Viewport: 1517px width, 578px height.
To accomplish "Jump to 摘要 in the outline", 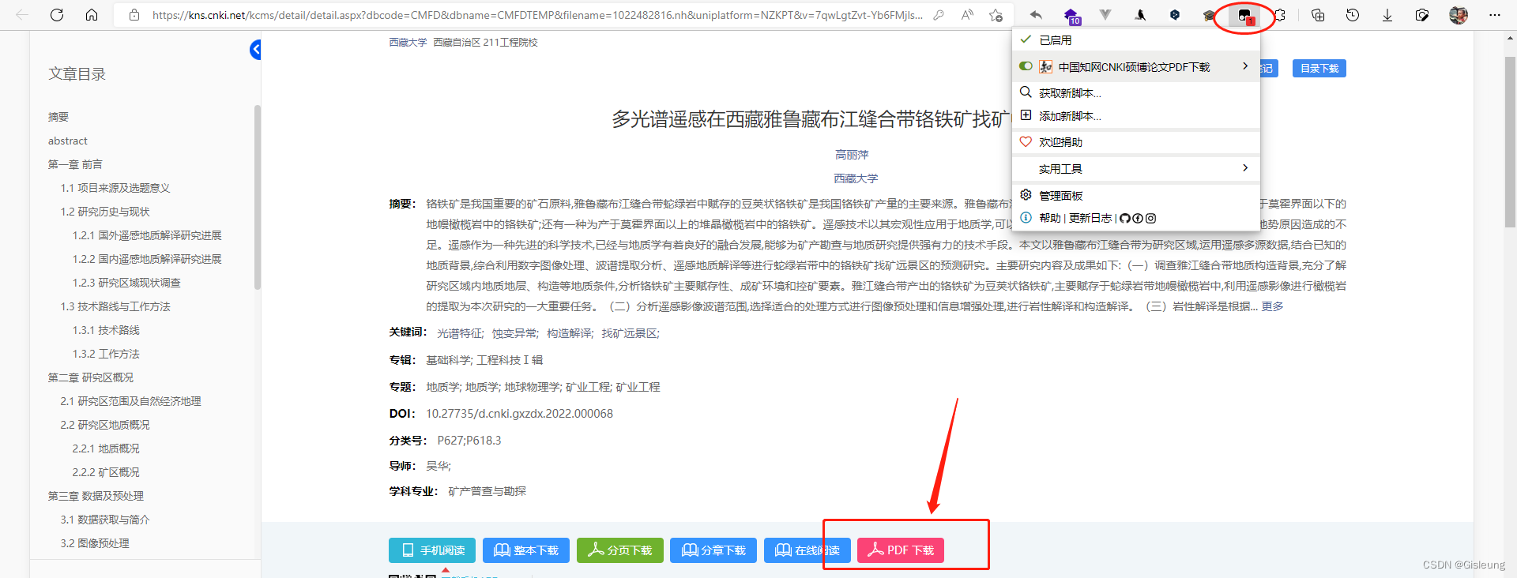I will coord(58,117).
